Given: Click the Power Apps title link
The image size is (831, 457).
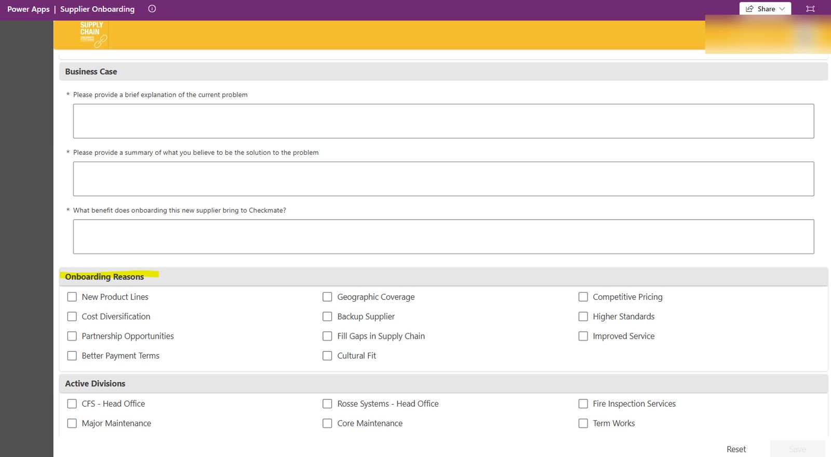Looking at the screenshot, I should pyautogui.click(x=28, y=9).
